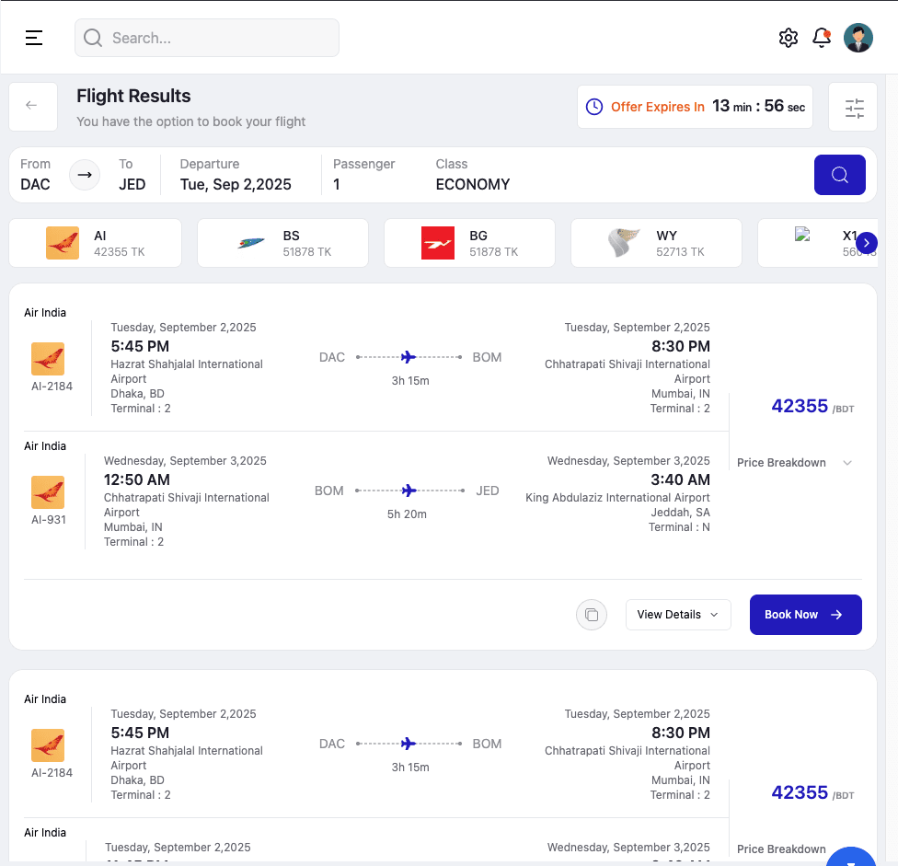
Task: Click the search magnifier icon in search bar
Action: (x=93, y=38)
